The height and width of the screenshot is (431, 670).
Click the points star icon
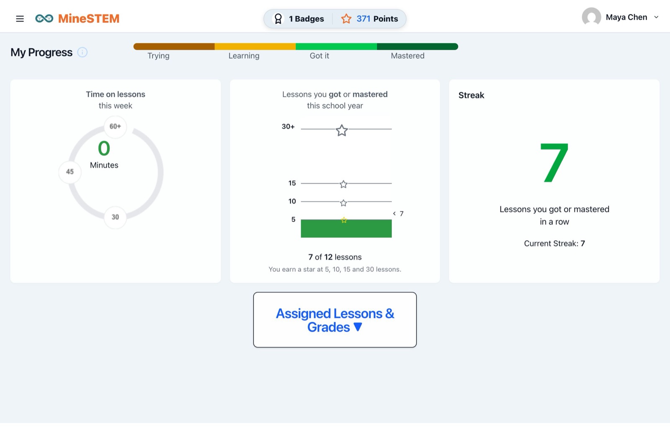(346, 19)
